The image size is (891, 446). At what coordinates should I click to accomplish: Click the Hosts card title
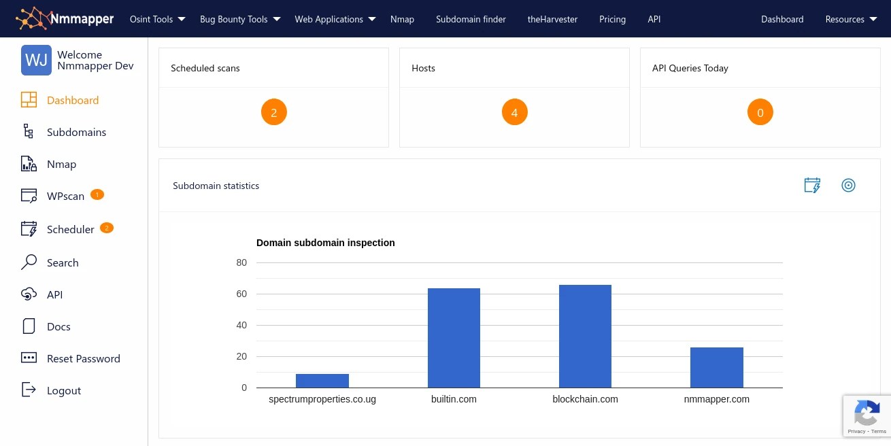[x=423, y=68]
